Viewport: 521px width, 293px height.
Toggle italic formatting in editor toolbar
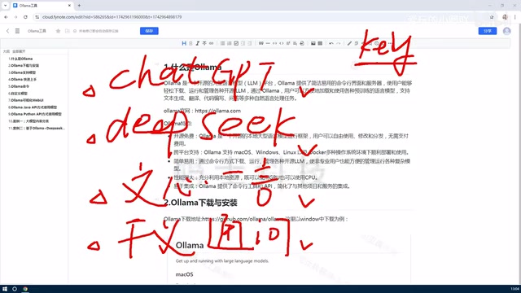pyautogui.click(x=197, y=43)
